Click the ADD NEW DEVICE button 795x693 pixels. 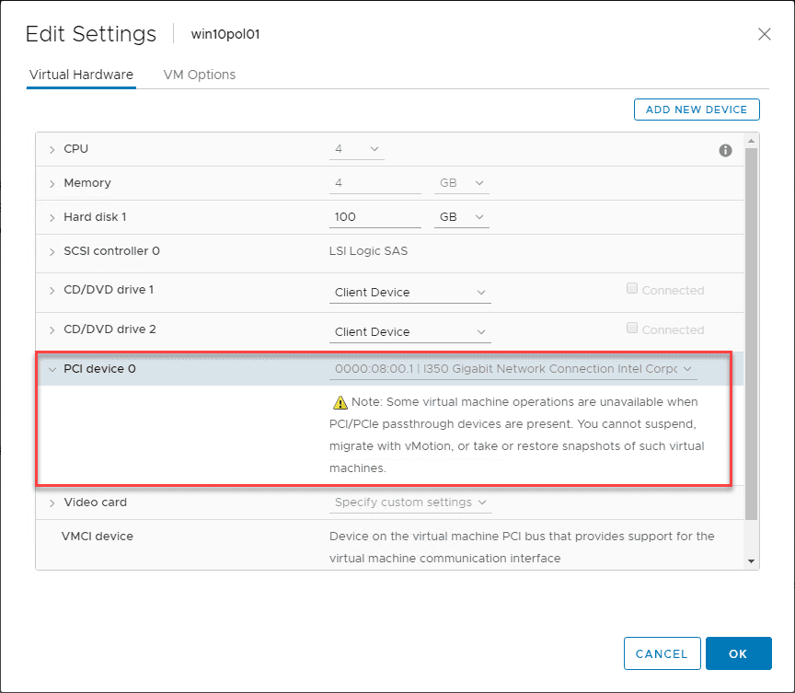click(x=697, y=110)
